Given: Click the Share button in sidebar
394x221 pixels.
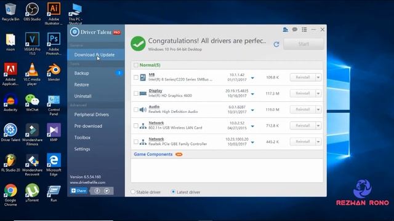Looking at the screenshot, I should point(79,191).
